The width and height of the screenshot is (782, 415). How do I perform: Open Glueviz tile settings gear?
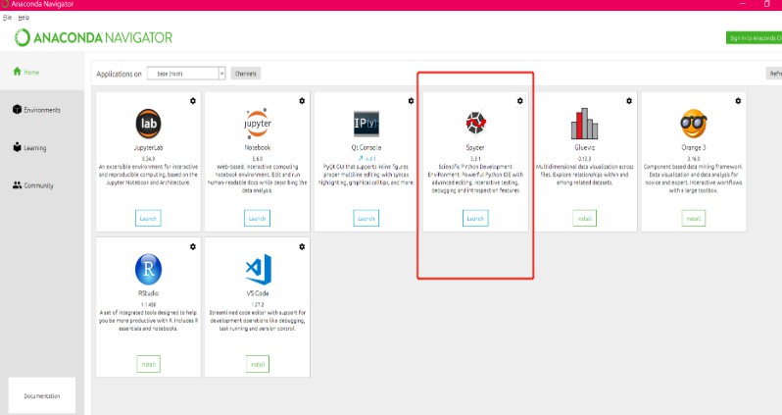point(629,101)
